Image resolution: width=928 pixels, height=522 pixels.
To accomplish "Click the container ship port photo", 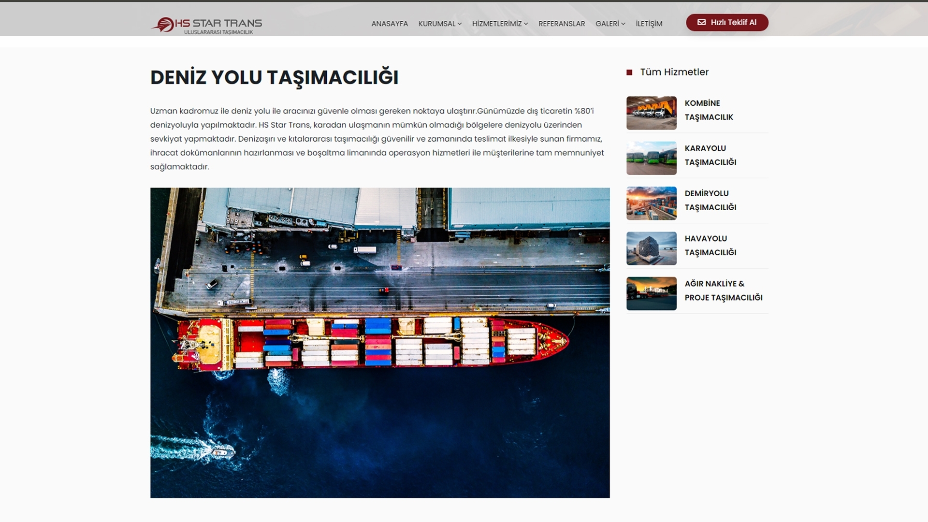I will pyautogui.click(x=380, y=343).
